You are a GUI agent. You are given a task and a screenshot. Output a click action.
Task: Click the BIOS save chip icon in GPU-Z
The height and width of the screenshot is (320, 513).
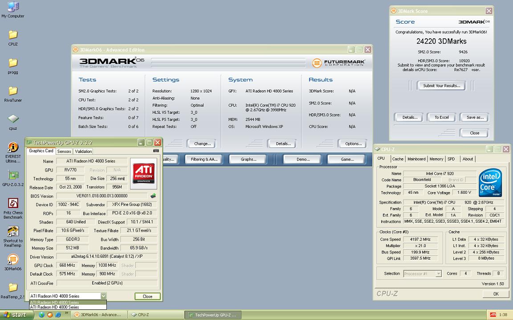coord(153,196)
